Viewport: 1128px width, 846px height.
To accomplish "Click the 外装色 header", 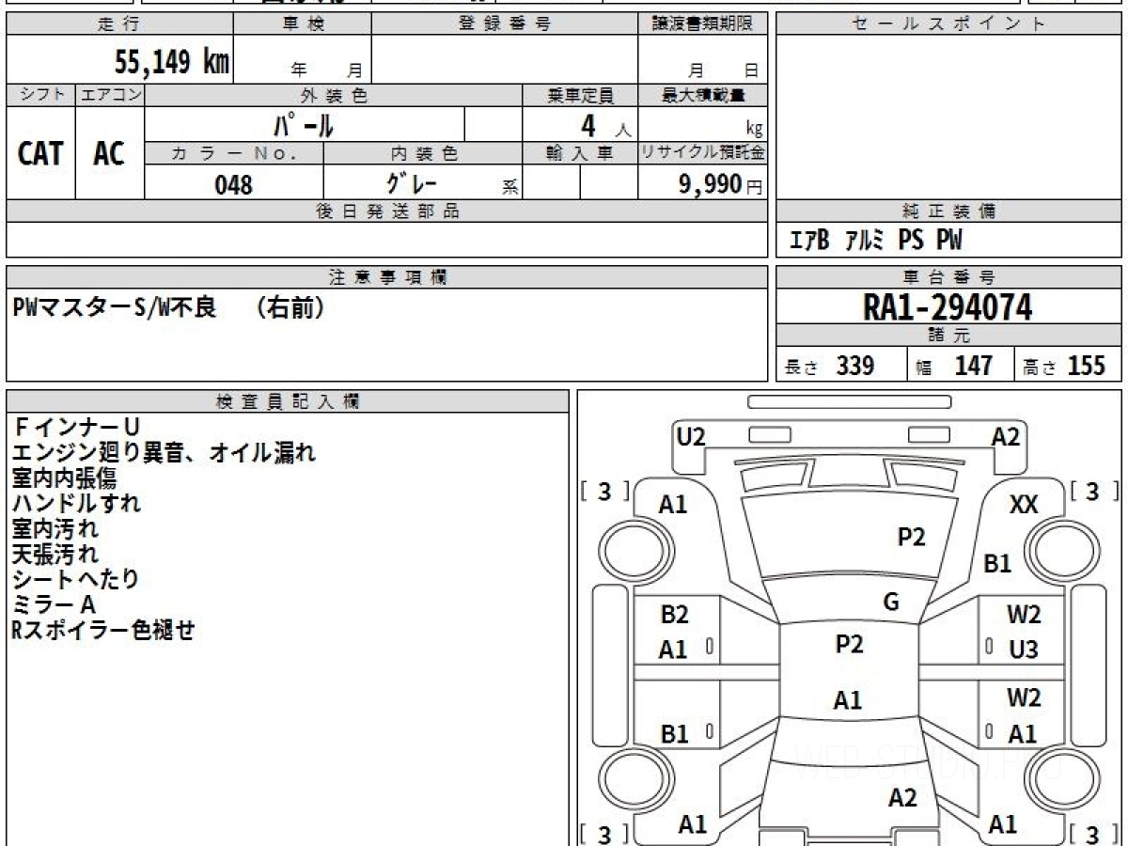I will click(x=334, y=95).
